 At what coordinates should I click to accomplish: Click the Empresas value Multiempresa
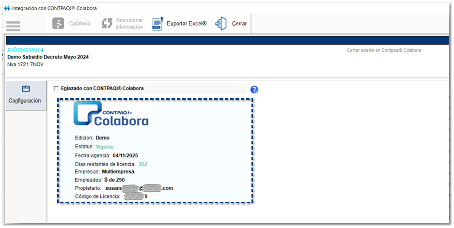pyautogui.click(x=118, y=171)
